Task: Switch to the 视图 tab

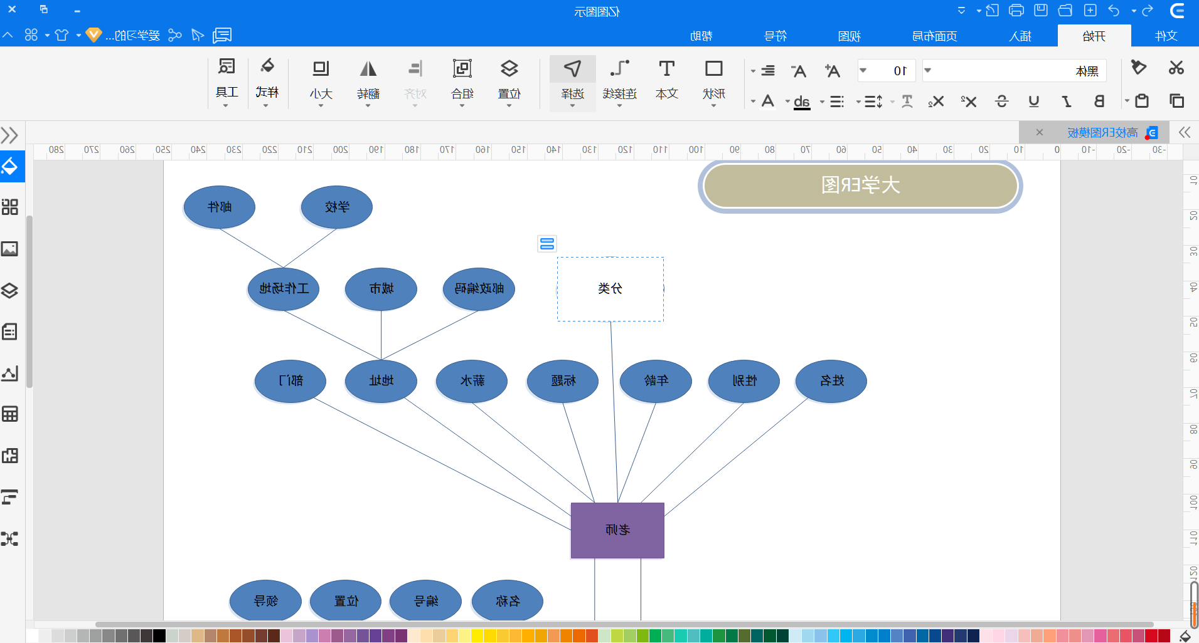Action: pyautogui.click(x=850, y=36)
